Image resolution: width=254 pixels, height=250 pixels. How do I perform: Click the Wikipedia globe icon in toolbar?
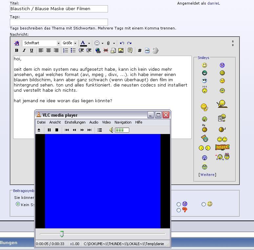(x=155, y=50)
